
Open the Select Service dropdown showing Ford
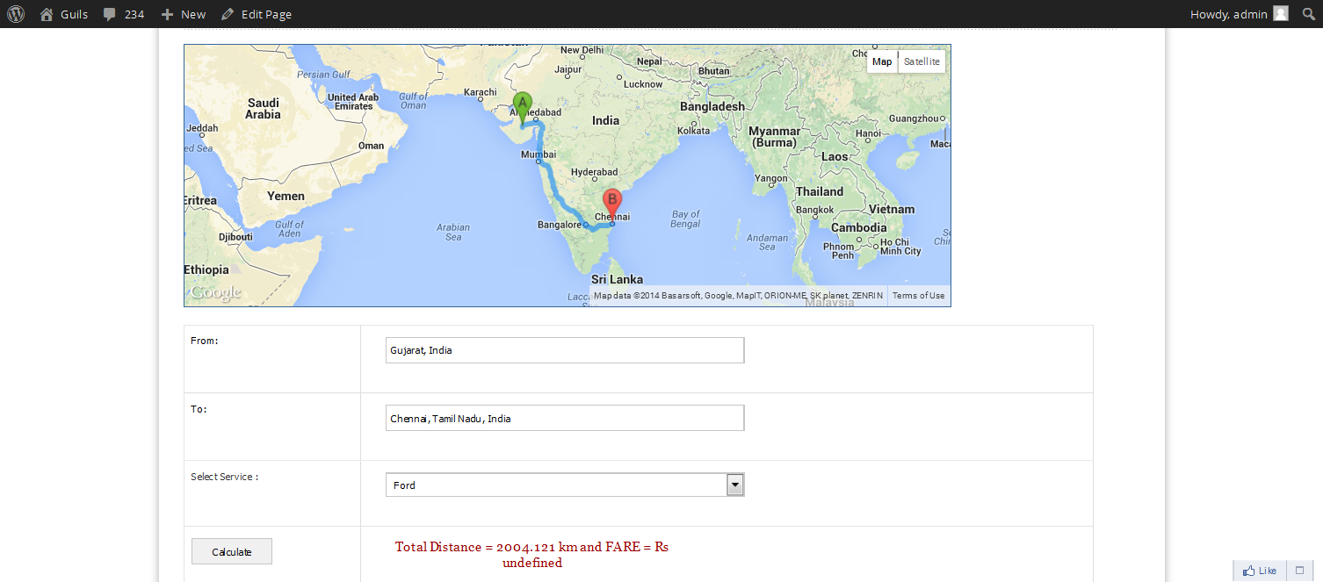pyautogui.click(x=565, y=485)
